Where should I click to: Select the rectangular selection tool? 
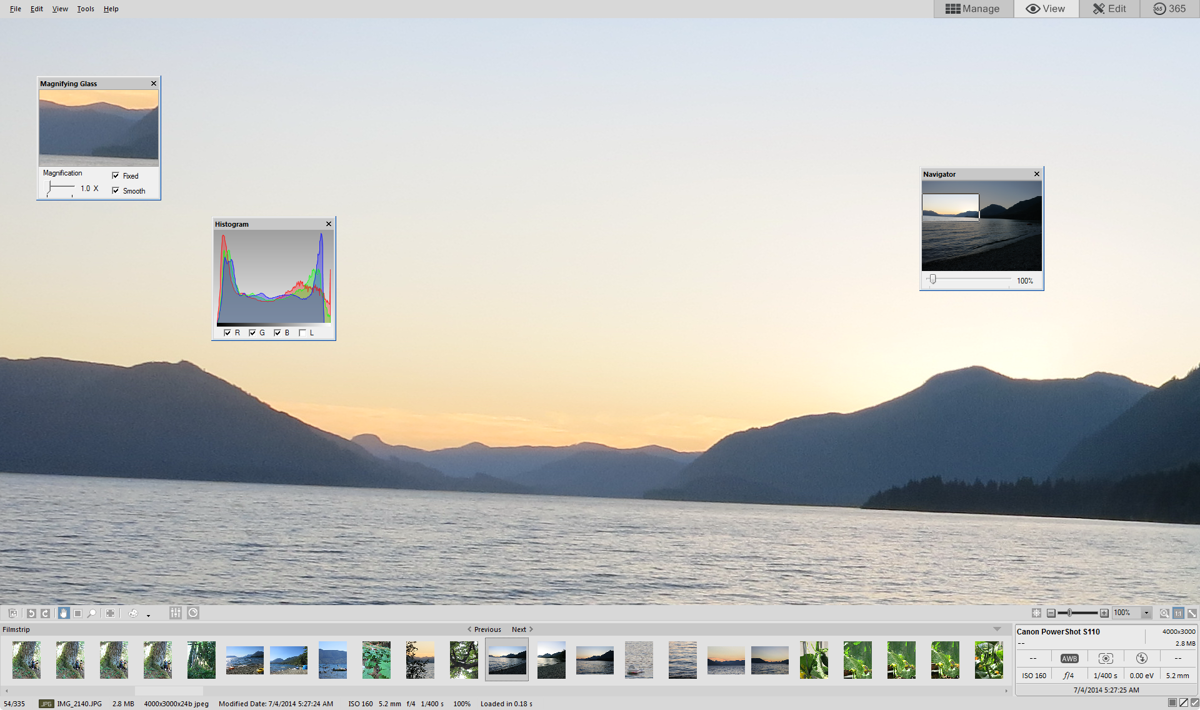click(x=78, y=613)
